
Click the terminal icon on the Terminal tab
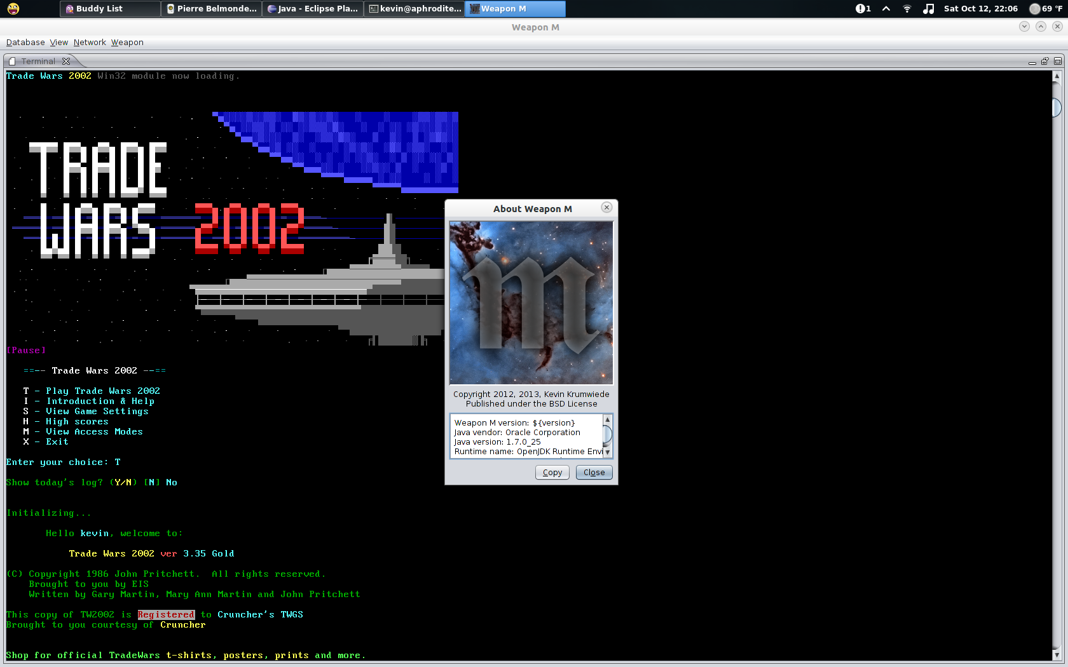11,60
